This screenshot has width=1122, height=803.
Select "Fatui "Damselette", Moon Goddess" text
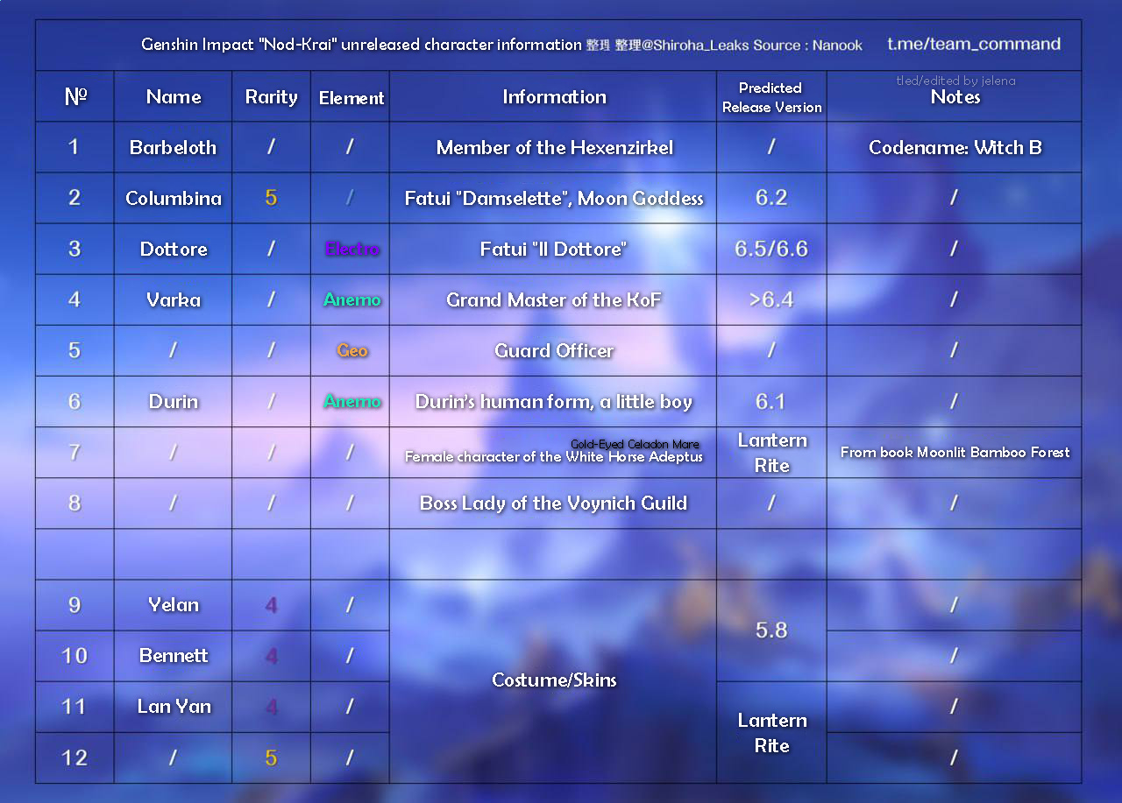pyautogui.click(x=554, y=198)
